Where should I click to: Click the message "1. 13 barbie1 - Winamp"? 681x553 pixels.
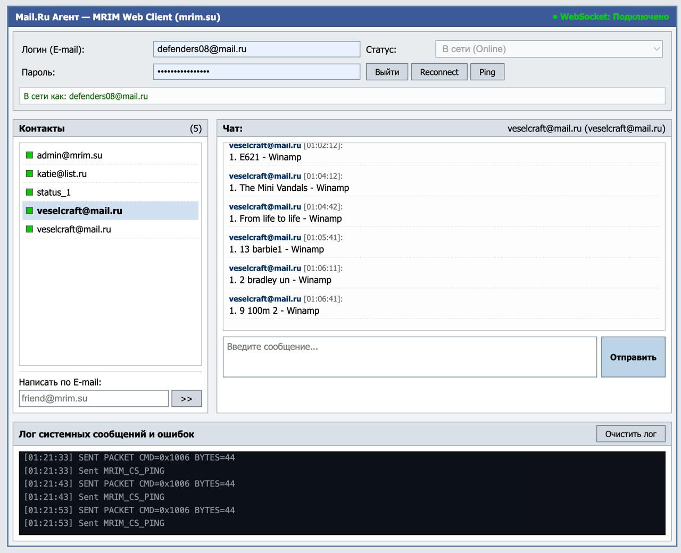click(x=276, y=249)
